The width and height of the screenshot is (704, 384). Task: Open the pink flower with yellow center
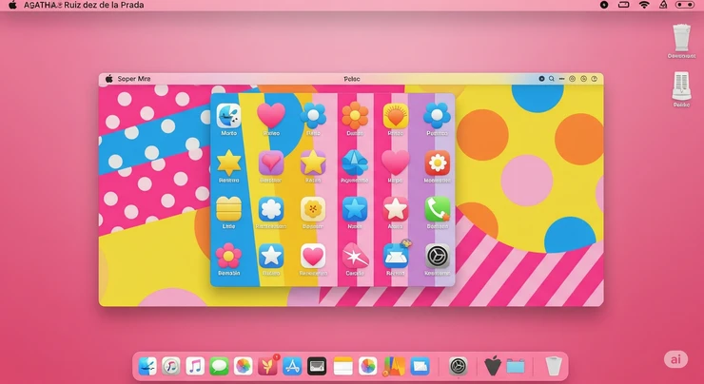pos(228,256)
